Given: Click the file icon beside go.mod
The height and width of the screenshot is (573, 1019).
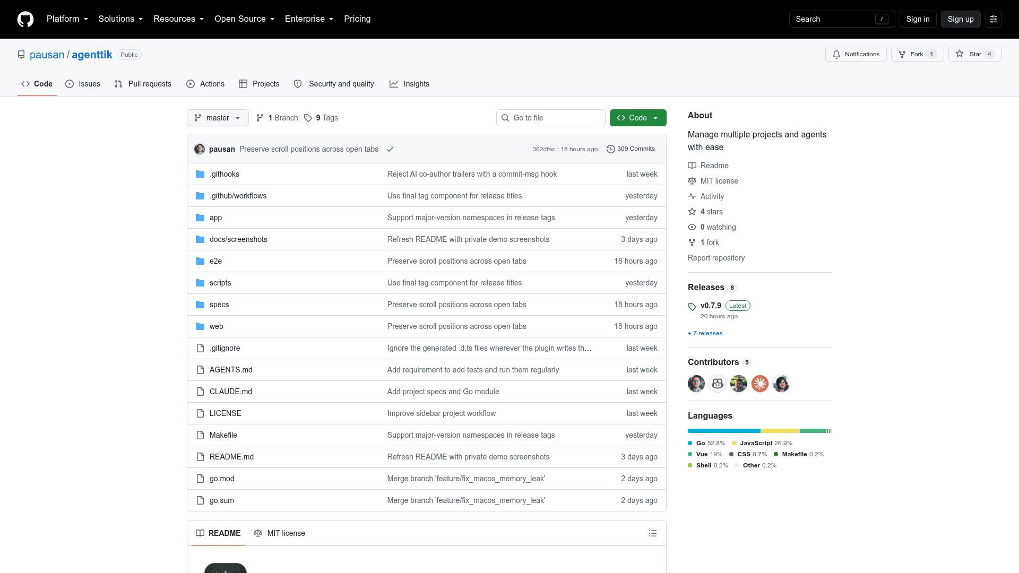Looking at the screenshot, I should (x=200, y=479).
